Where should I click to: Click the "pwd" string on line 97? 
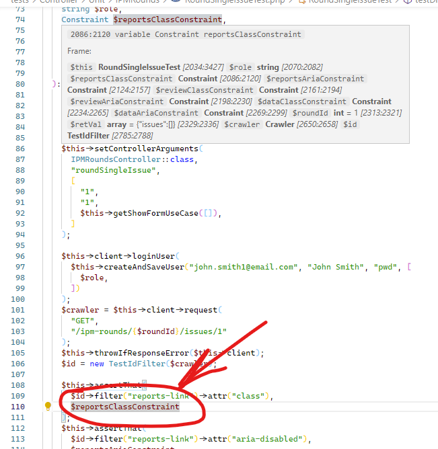pos(386,267)
